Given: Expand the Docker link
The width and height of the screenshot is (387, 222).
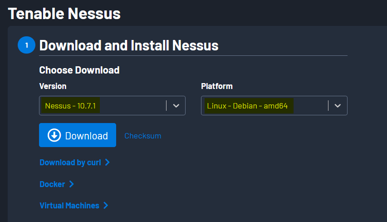Looking at the screenshot, I should [52, 184].
